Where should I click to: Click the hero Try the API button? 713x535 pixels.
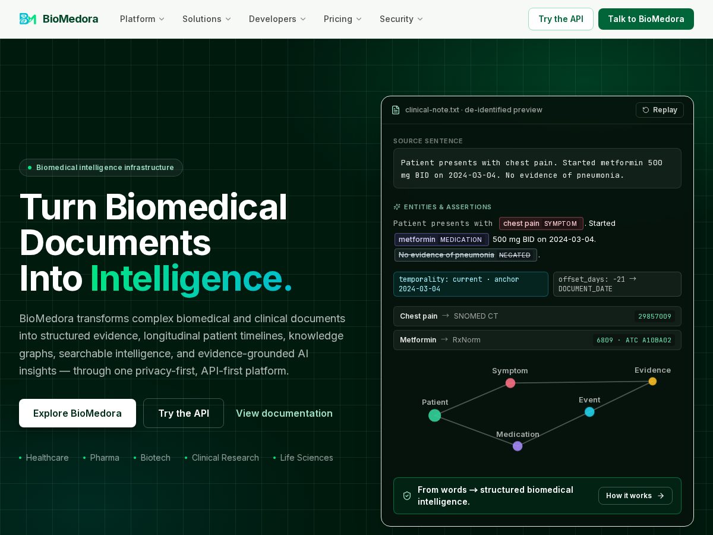(184, 413)
